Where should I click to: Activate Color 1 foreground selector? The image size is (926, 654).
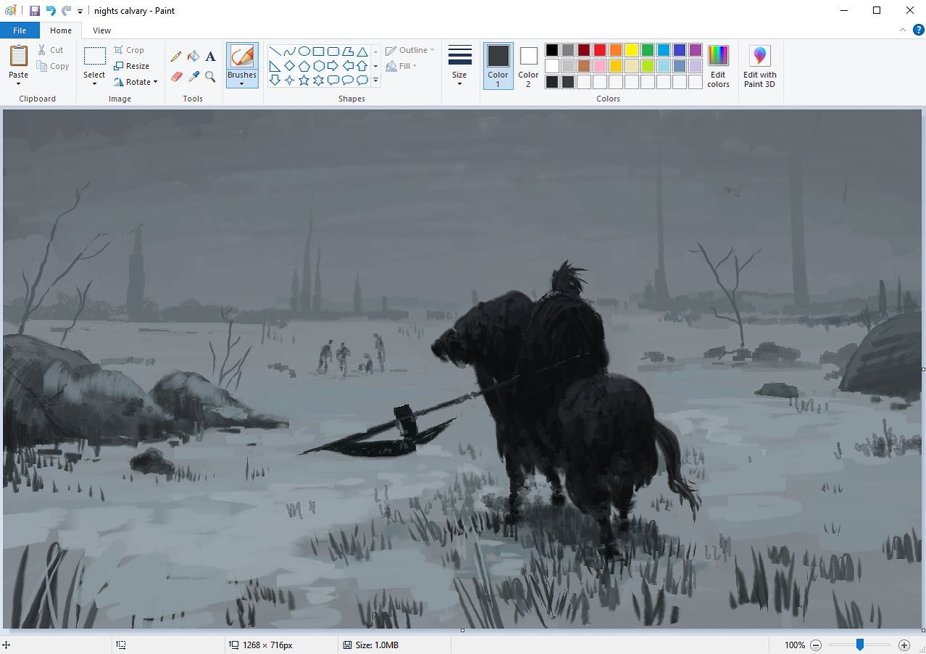(x=497, y=65)
